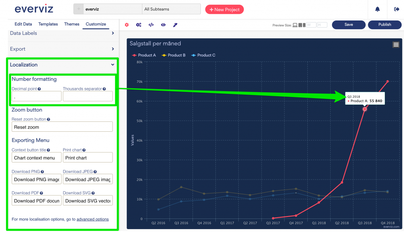Viewport: 404px width, 237px height.
Task: Switch to Themes tab
Action: tap(72, 24)
